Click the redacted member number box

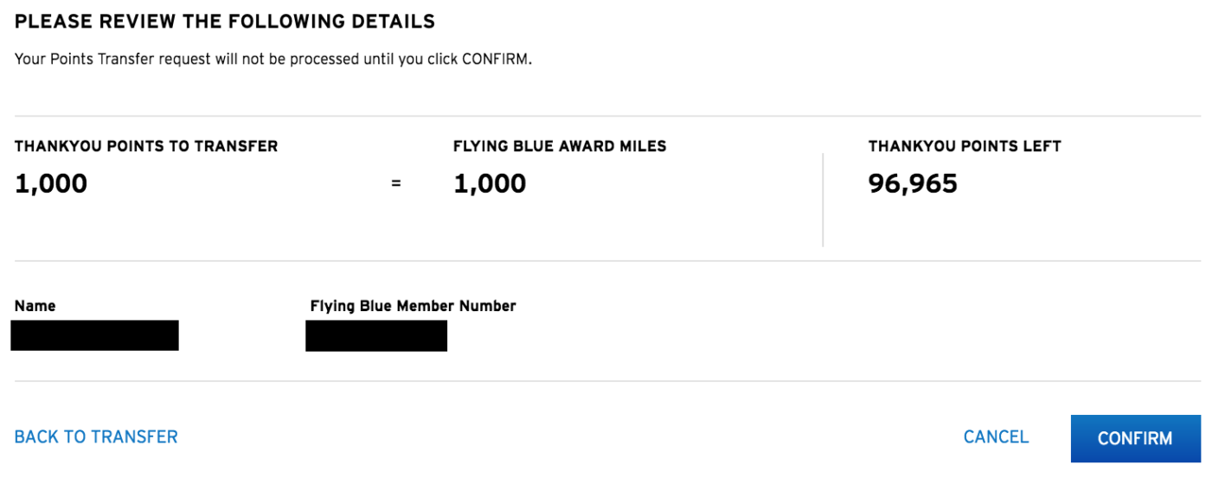376,335
